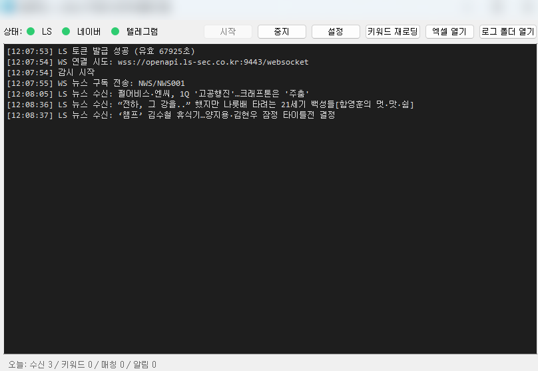This screenshot has width=538, height=371.
Task: Select the WS 연결 시도 websocket URL line
Action: coord(158,62)
